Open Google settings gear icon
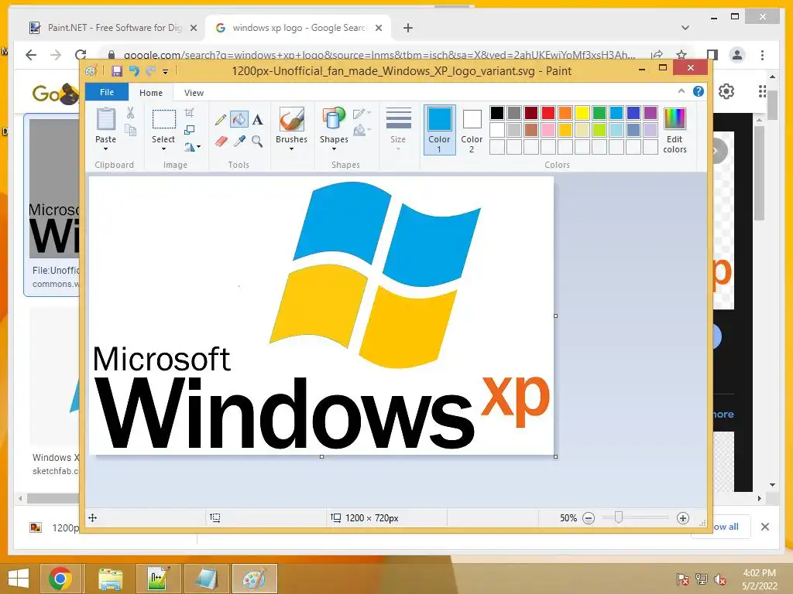The width and height of the screenshot is (793, 594). 726,91
